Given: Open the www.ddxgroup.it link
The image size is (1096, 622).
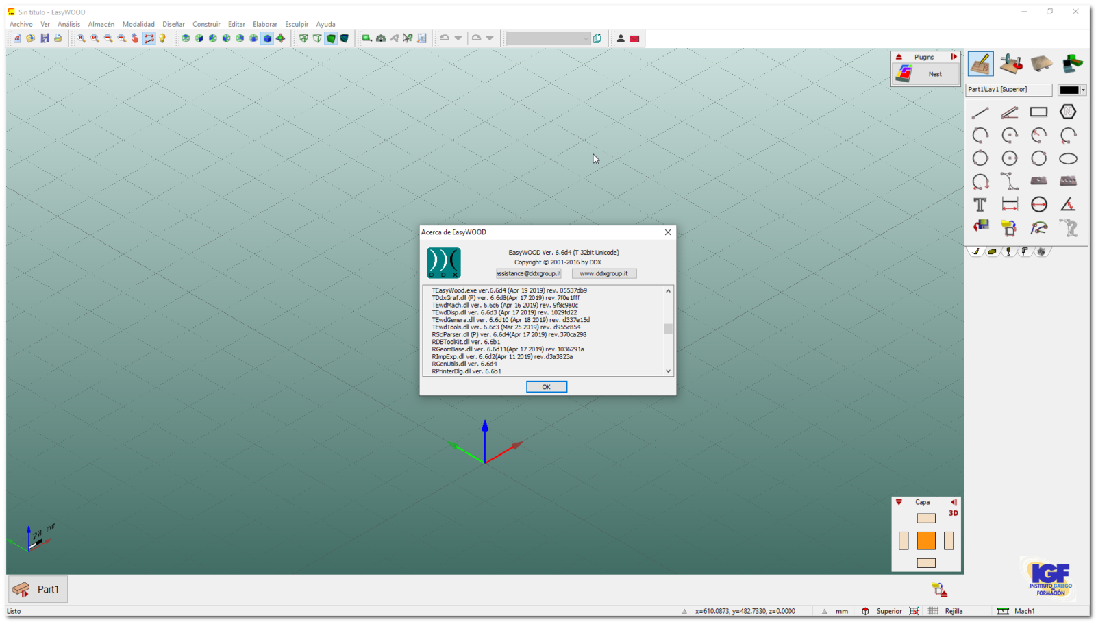Looking at the screenshot, I should pyautogui.click(x=603, y=273).
